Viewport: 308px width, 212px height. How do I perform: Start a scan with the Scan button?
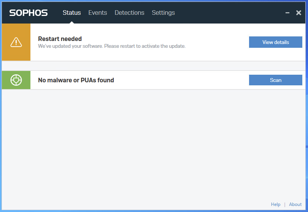pos(276,80)
